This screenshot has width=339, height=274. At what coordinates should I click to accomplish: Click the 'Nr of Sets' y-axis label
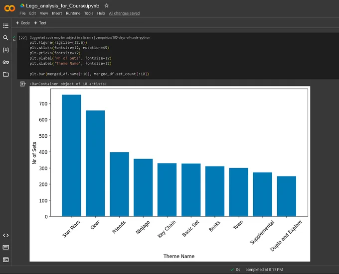[34, 153]
